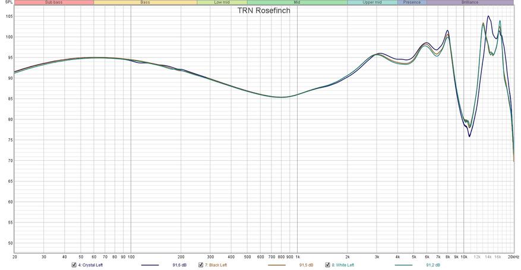Click the 10k frequency axis label
Image resolution: width=521 pixels, height=270 pixels.
pos(464,257)
